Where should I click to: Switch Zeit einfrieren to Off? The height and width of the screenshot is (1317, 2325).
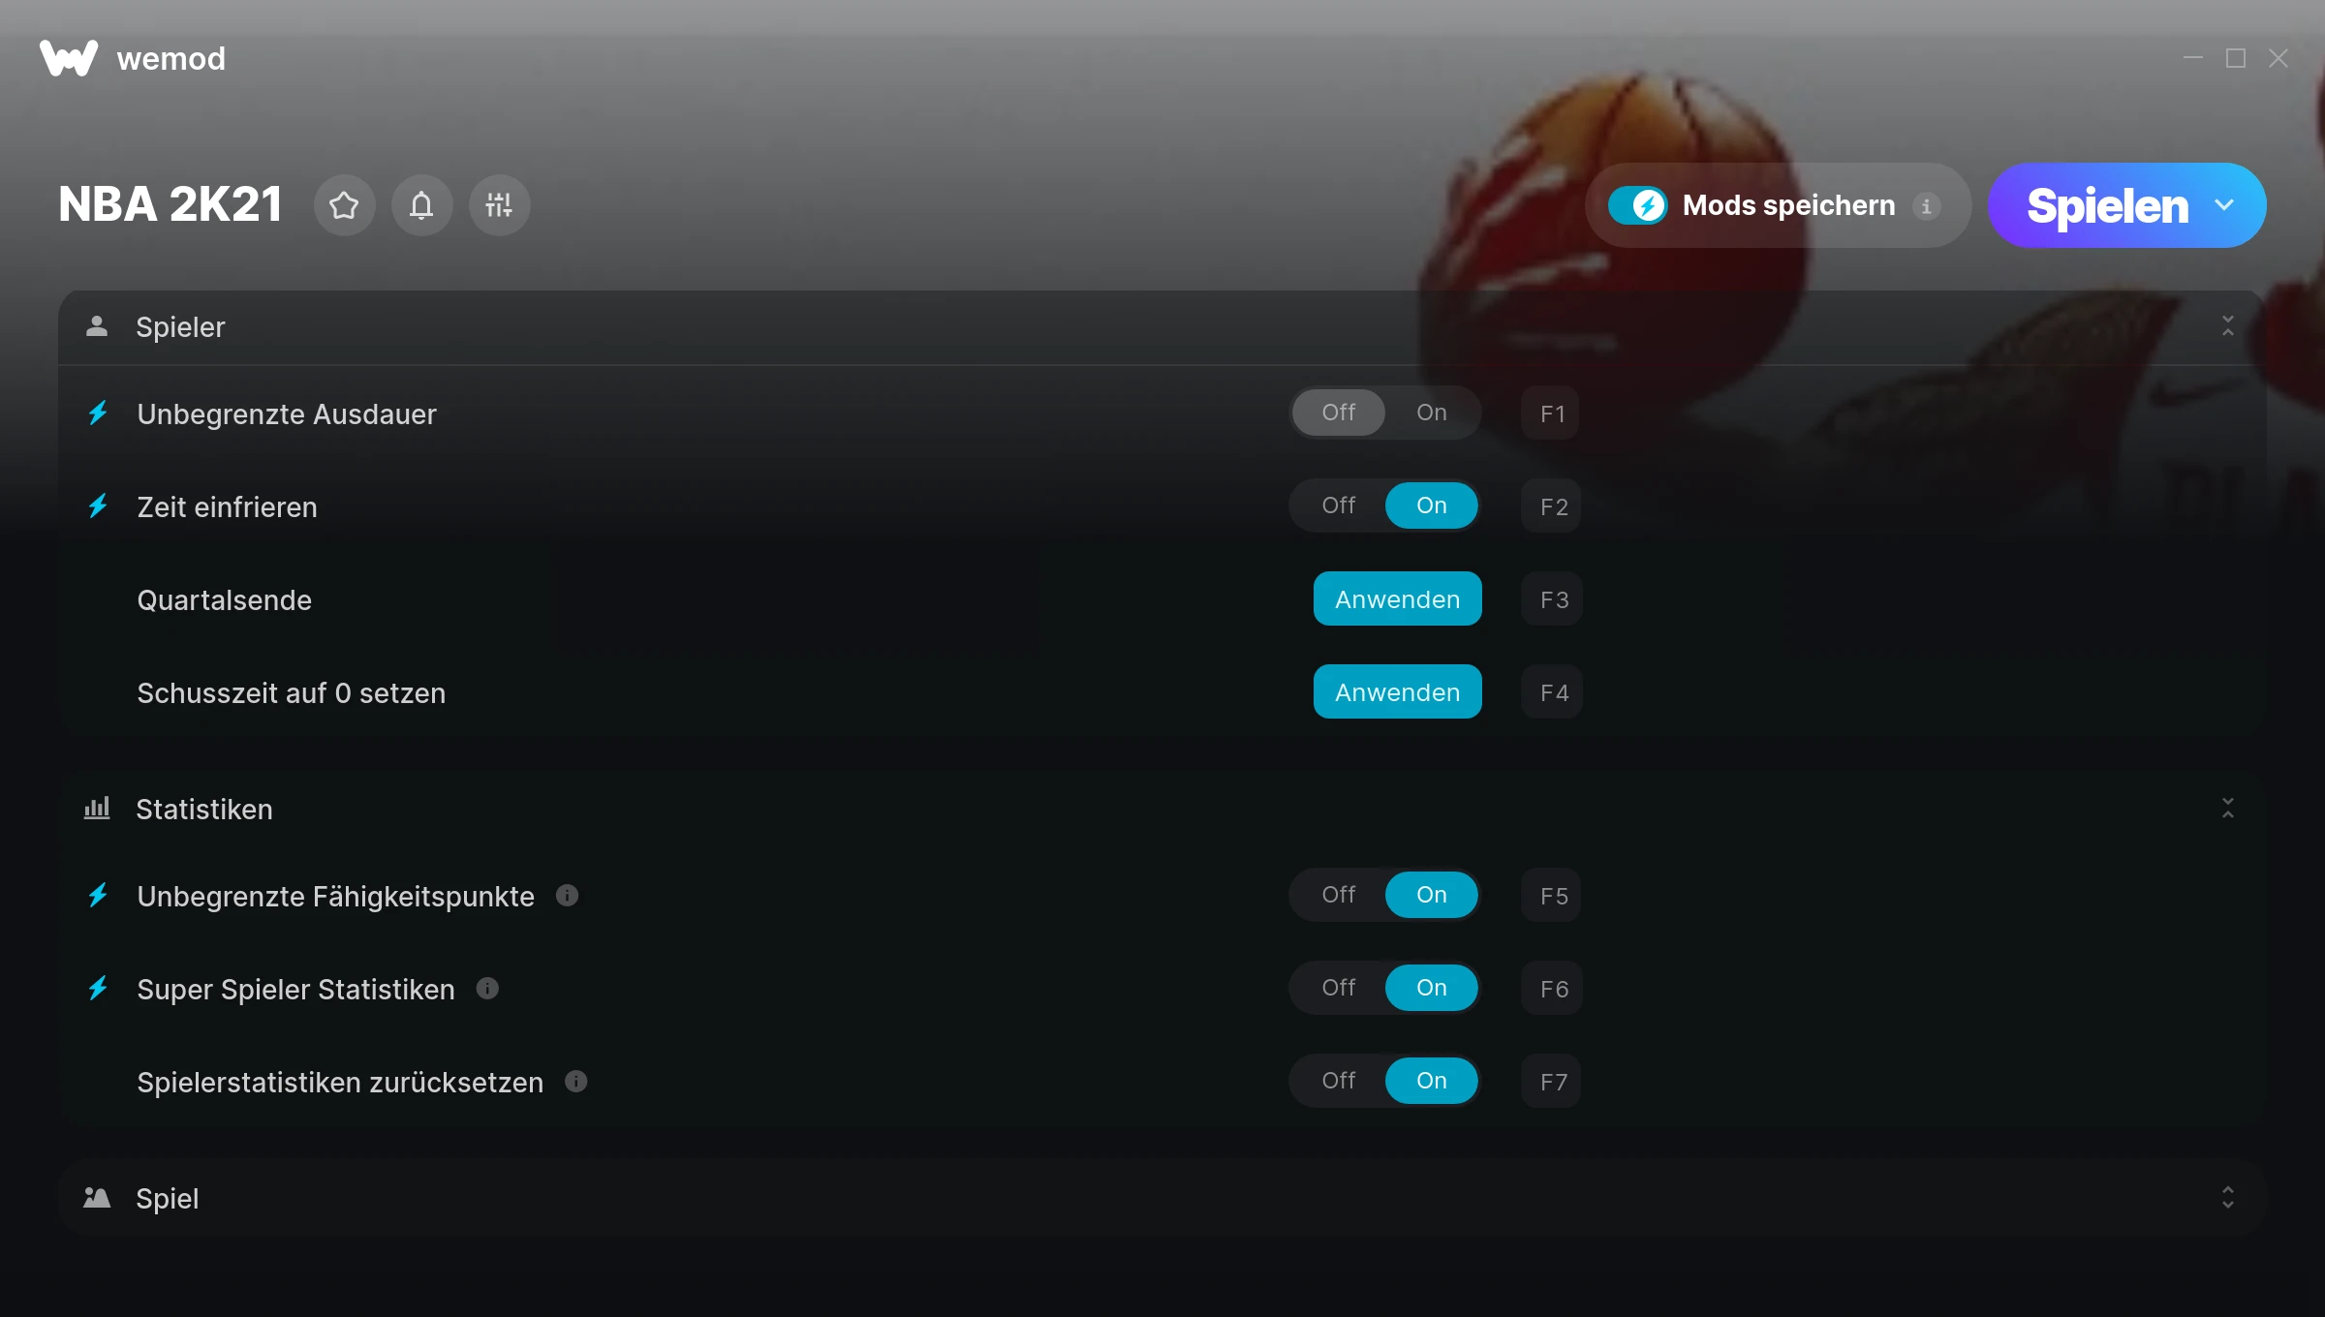(x=1339, y=505)
